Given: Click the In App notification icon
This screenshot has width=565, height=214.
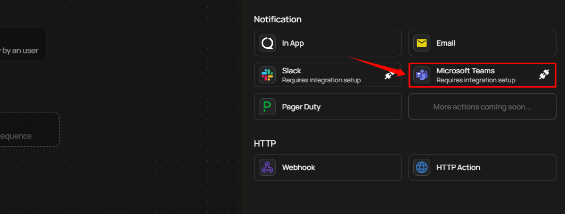Looking at the screenshot, I should tap(267, 43).
